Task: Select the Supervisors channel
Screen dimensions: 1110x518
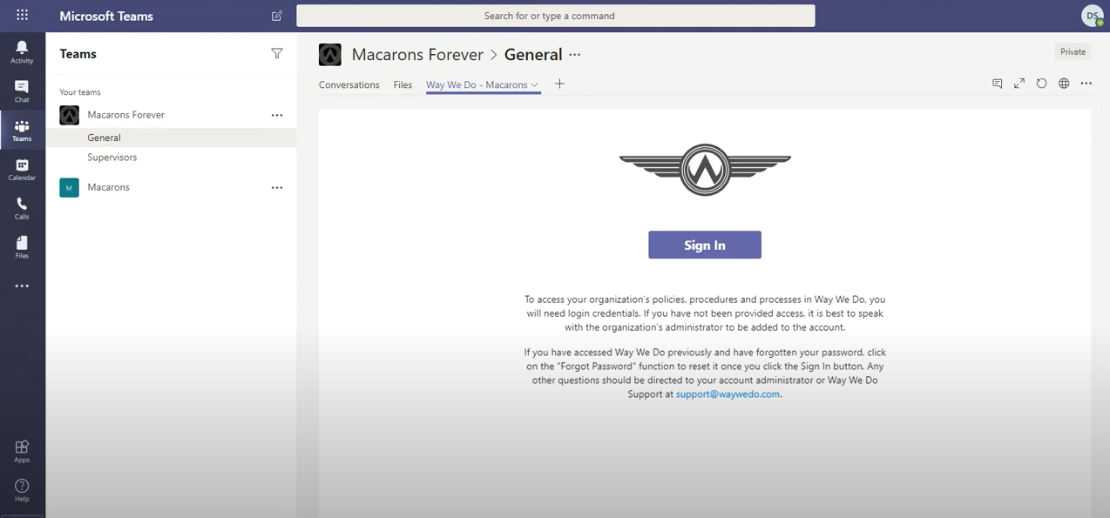Action: [x=171, y=158]
